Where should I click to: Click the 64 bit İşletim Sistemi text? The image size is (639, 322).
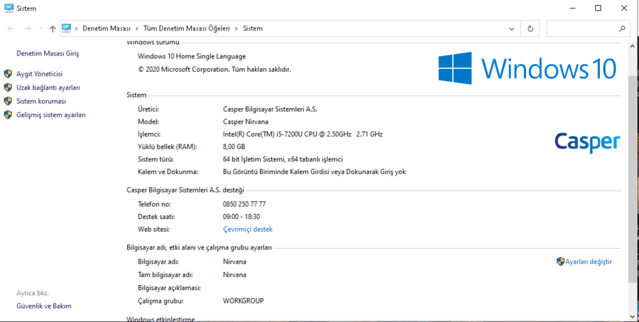click(x=283, y=159)
